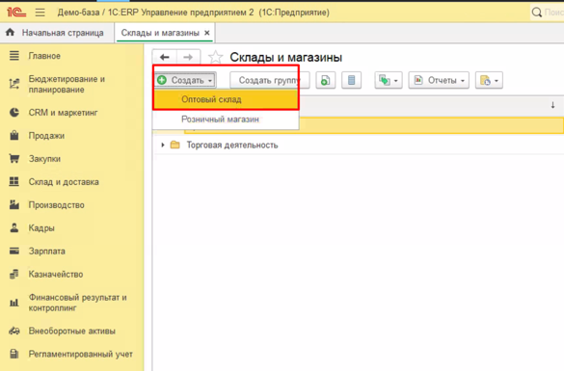This screenshot has height=371, width=564.
Task: Click the Кадры person icon
Action: tap(14, 227)
